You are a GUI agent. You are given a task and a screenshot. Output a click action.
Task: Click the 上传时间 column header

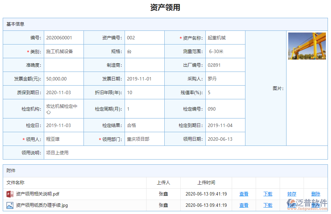(206, 183)
